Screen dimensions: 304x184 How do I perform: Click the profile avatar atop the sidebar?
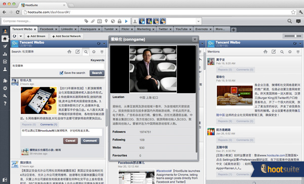[x=5, y=31]
